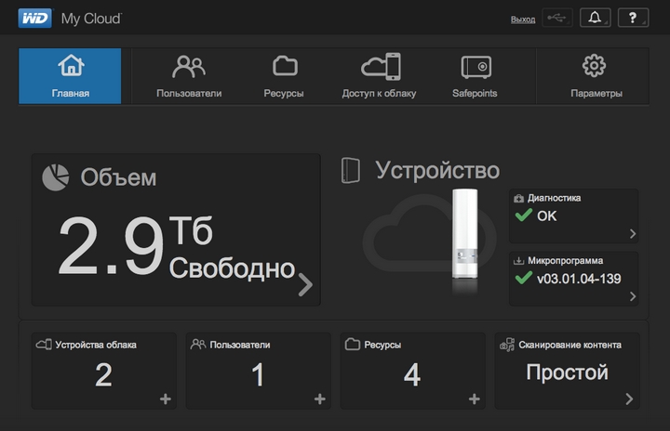Click the Пользователи tile users icon

tap(198, 344)
